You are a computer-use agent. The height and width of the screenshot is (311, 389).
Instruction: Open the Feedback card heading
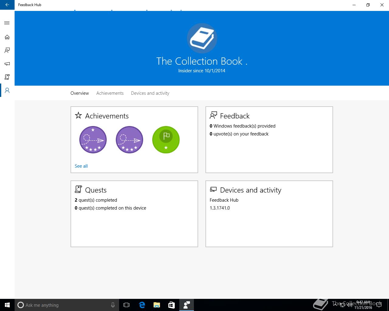pos(235,116)
